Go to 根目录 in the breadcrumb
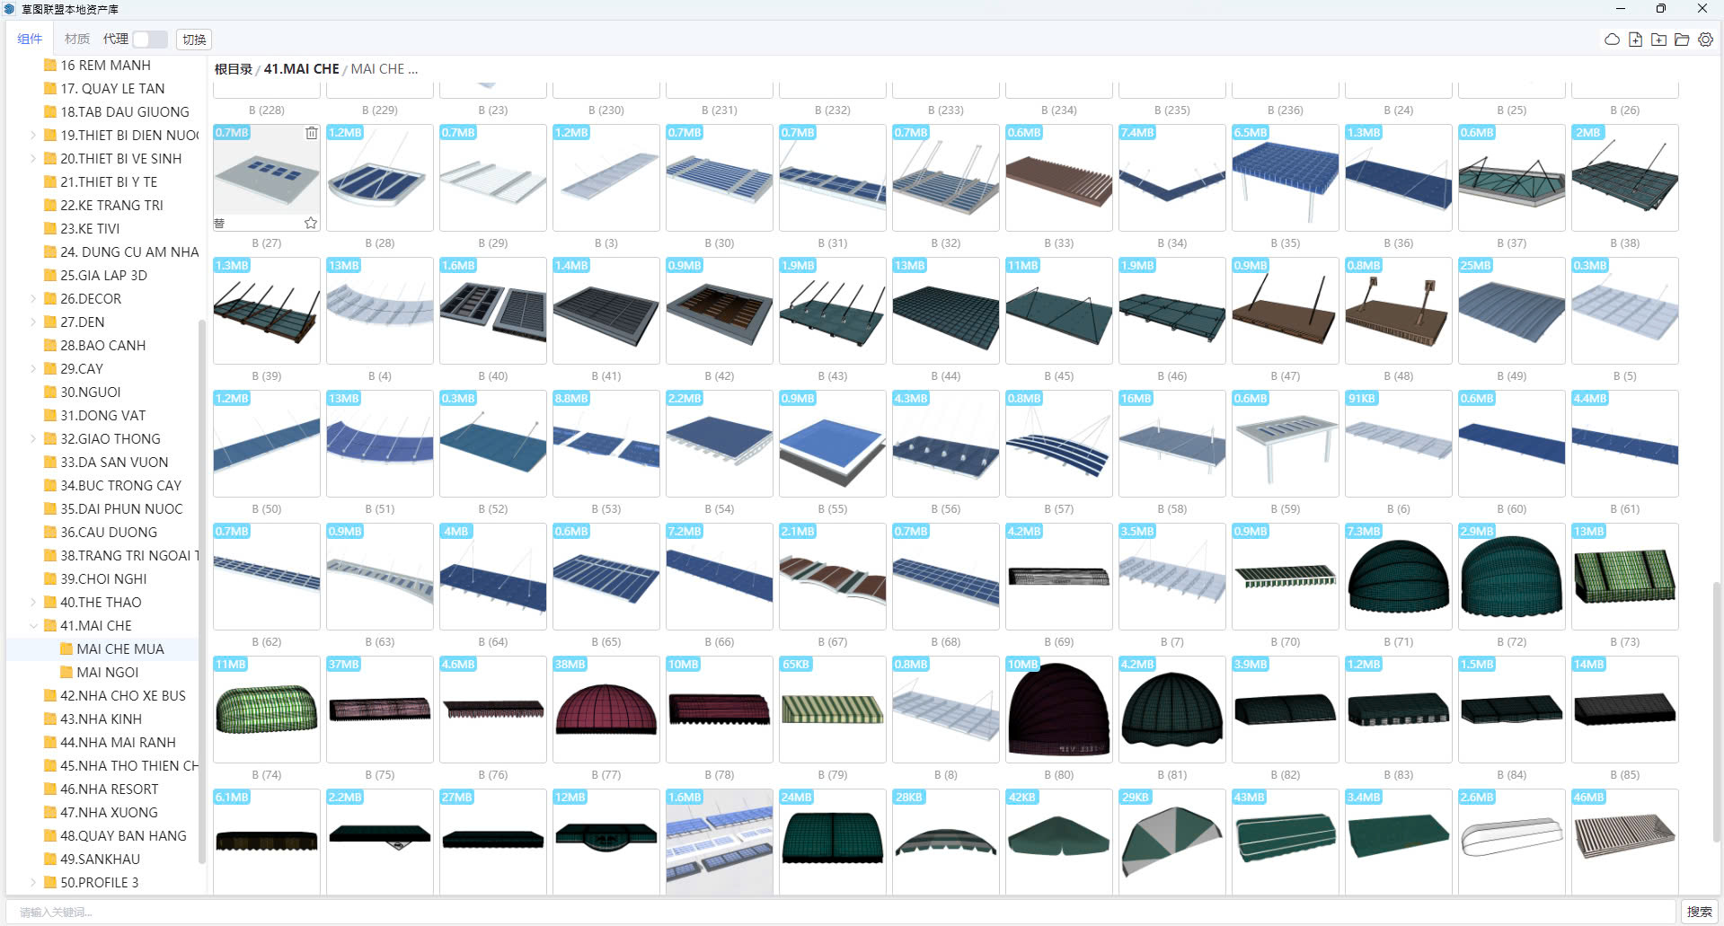 tap(233, 69)
